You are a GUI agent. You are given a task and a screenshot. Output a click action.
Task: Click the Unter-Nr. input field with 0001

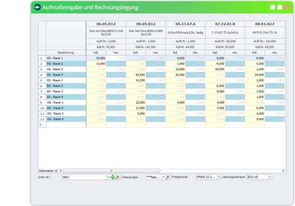[84, 177]
